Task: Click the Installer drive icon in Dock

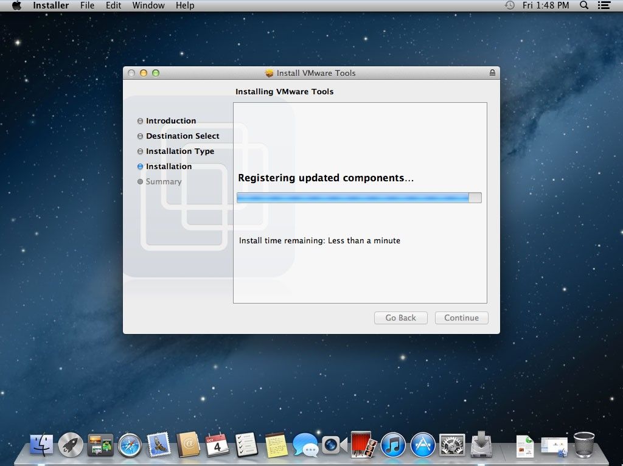Action: [x=481, y=444]
